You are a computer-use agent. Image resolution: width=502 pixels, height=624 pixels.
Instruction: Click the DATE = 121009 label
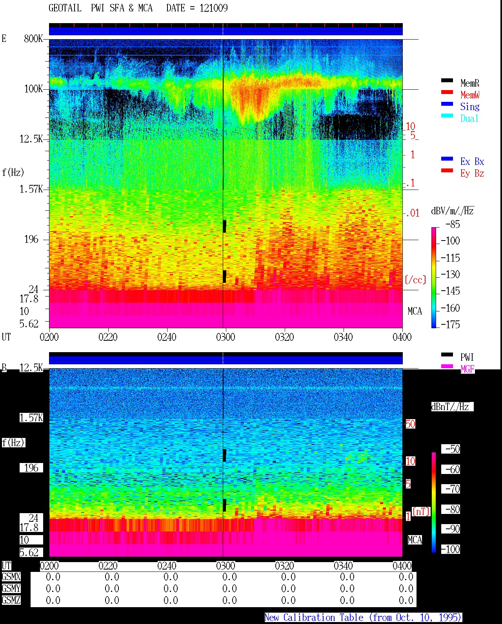[x=197, y=8]
